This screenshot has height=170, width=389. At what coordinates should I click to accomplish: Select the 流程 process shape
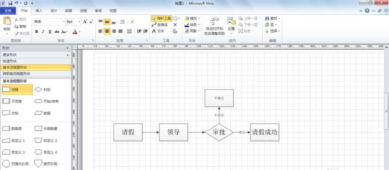coord(17,89)
